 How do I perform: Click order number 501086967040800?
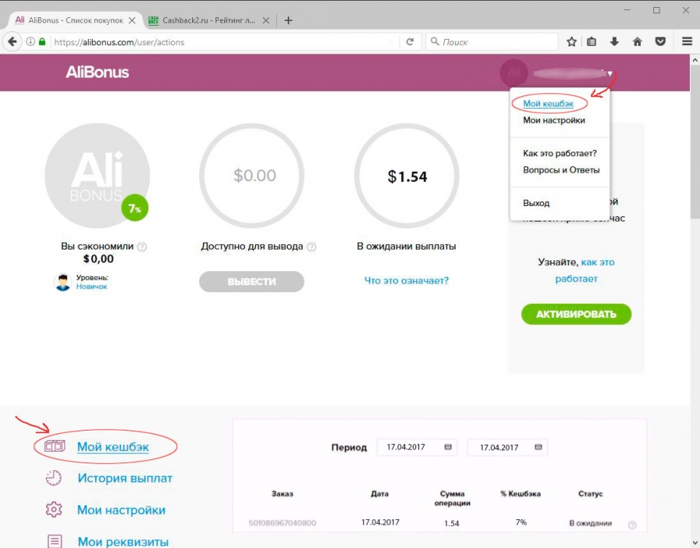(x=282, y=522)
